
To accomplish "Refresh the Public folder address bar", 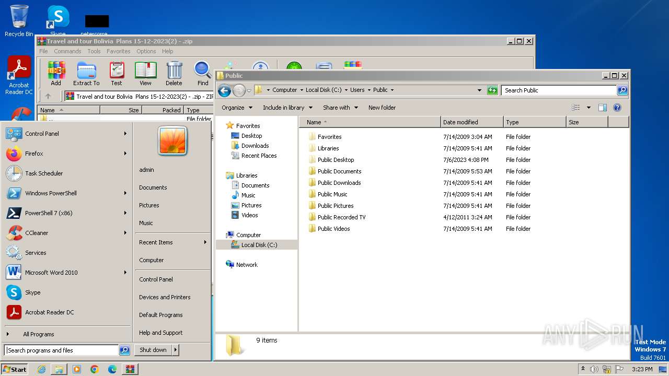I will point(492,90).
